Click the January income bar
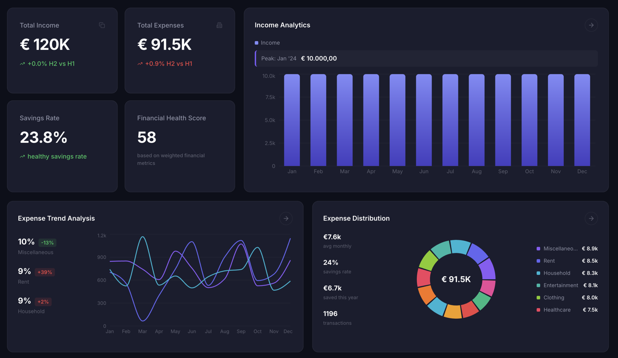618x358 pixels. [x=292, y=120]
